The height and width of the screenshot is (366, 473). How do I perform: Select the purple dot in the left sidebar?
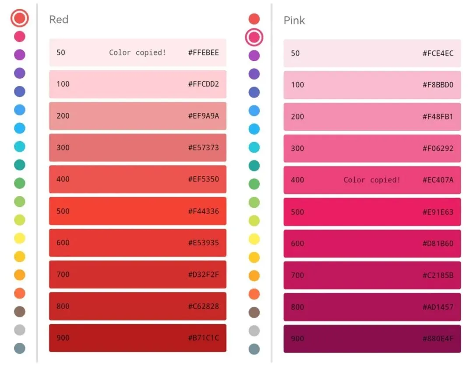pos(20,55)
